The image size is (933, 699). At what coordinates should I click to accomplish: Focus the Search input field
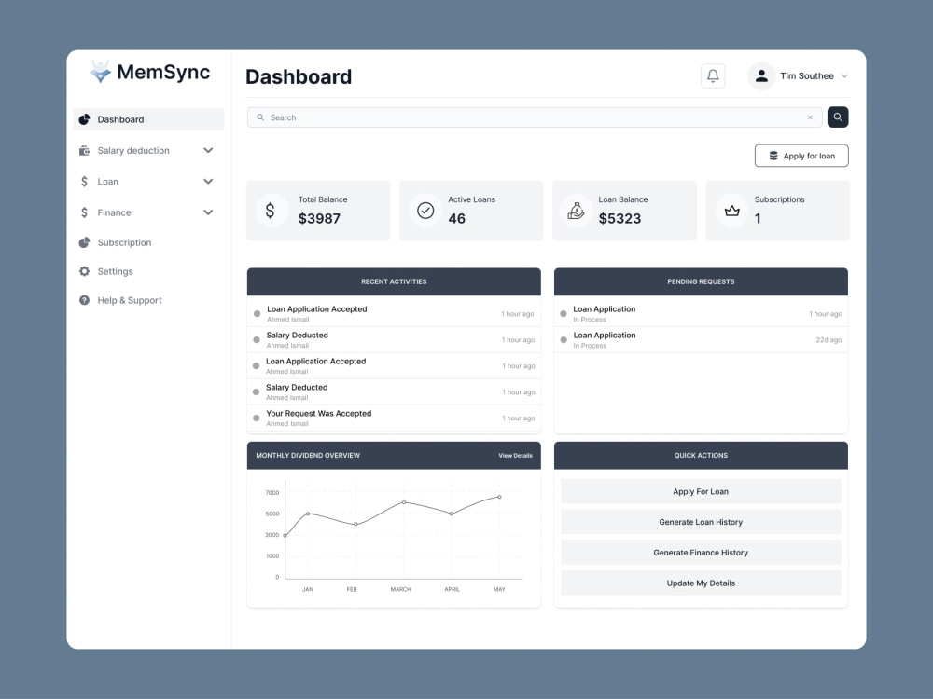point(535,117)
